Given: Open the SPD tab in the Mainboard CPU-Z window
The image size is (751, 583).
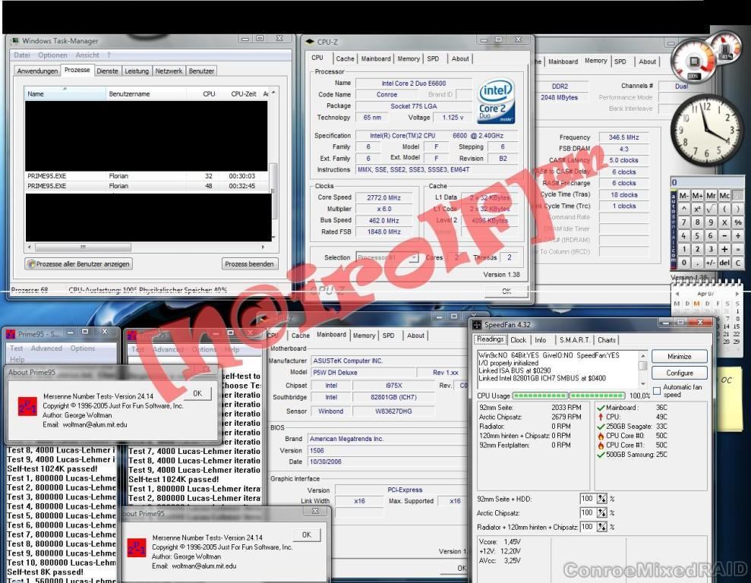Looking at the screenshot, I should pyautogui.click(x=389, y=336).
